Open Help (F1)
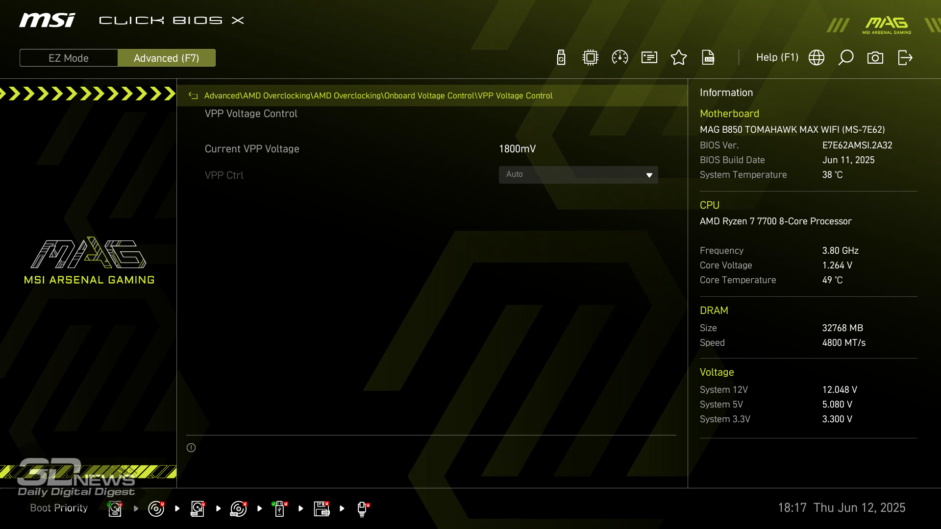Image resolution: width=941 pixels, height=529 pixels. pos(777,57)
